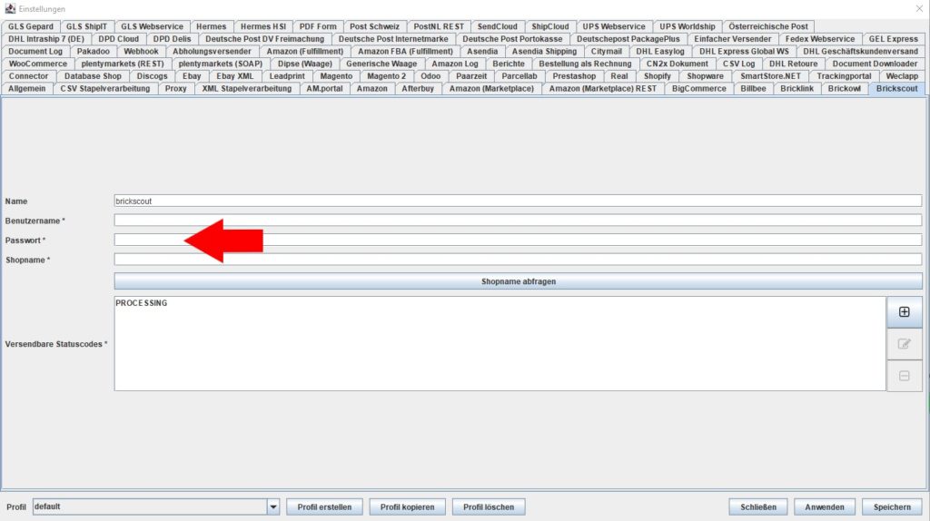
Task: Click the Shopname abfragen button
Action: coord(518,281)
